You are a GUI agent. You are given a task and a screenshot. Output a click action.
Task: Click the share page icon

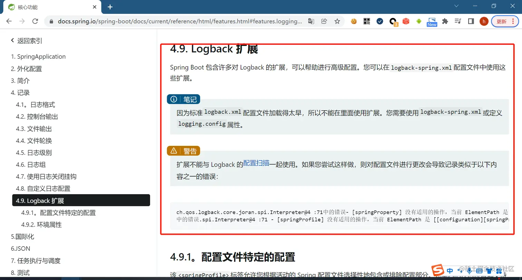324,21
